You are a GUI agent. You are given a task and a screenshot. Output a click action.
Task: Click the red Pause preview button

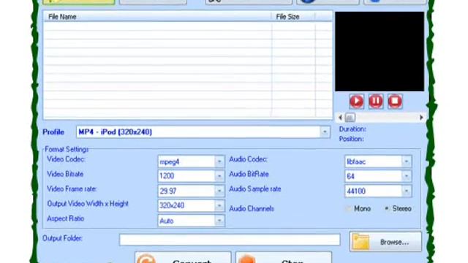(376, 102)
